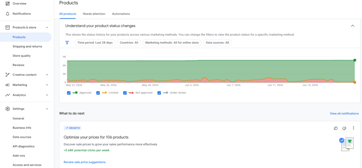
Task: Click the green Approved legend swatch
Action: [x=75, y=92]
